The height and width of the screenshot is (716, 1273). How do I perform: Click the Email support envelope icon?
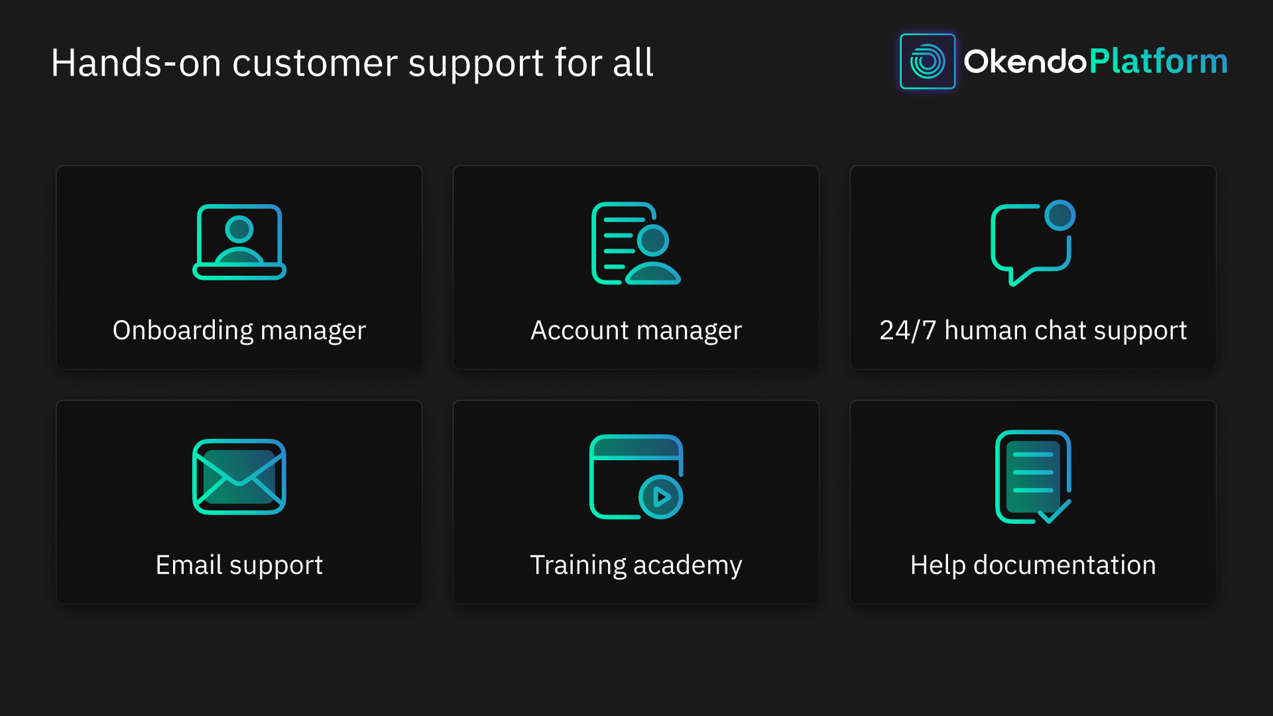point(239,477)
